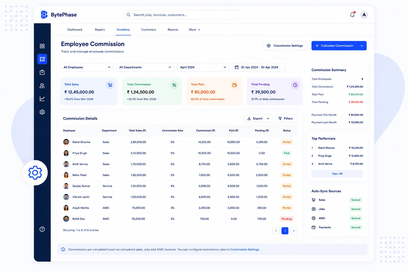Click the help question mark icon
408x272 pixels.
click(42, 229)
